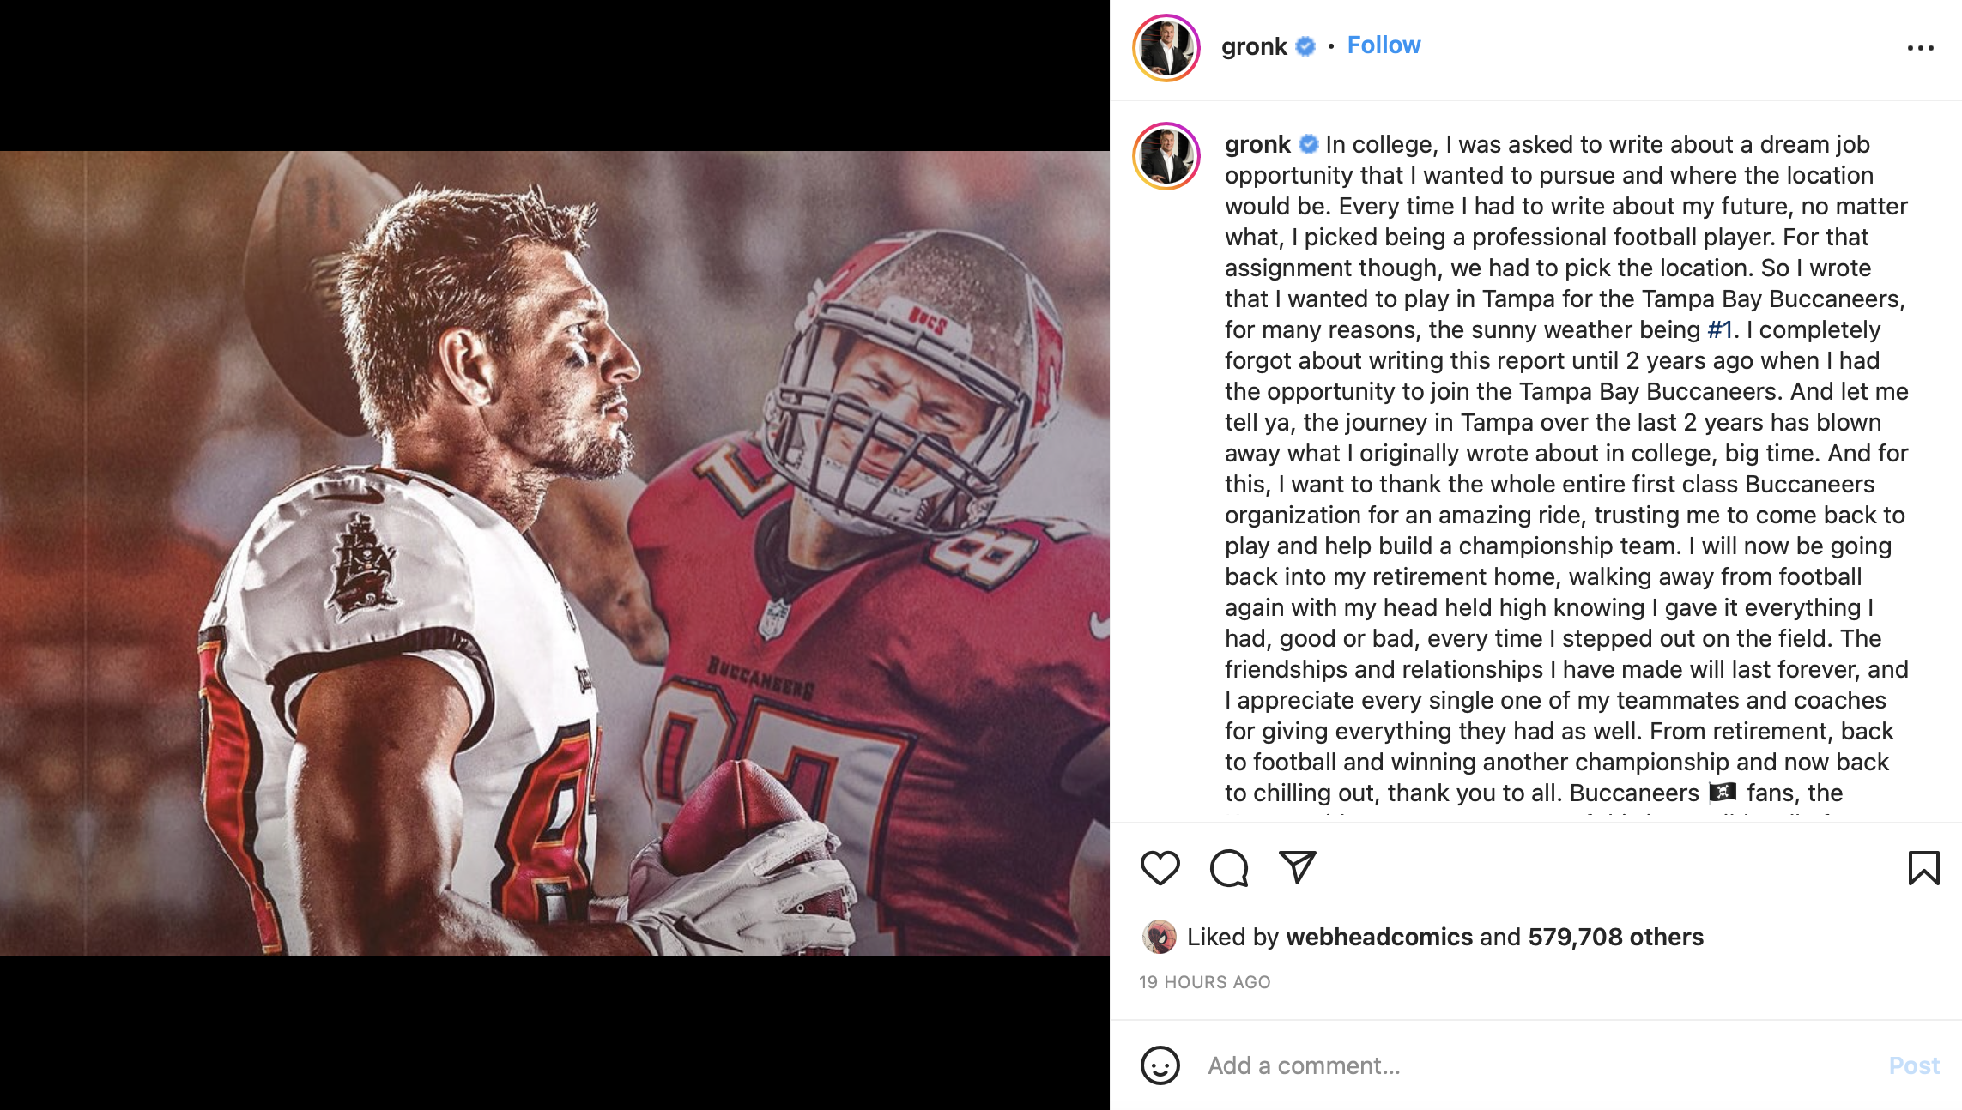View the 579,708 others likes list
This screenshot has width=1962, height=1110.
pos(1615,937)
